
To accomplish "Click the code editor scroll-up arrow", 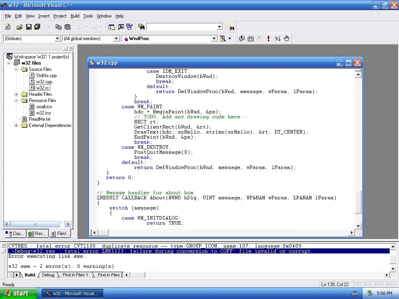I will click(x=358, y=74).
